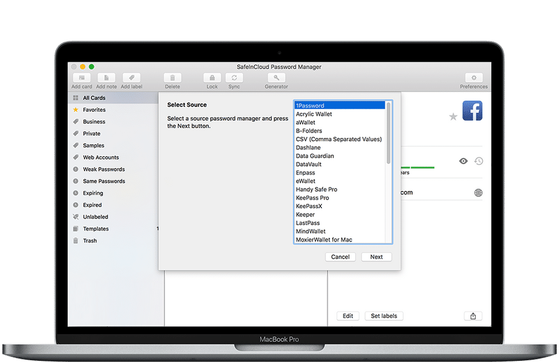
Task: Click the Add note toolbar icon
Action: [x=106, y=77]
